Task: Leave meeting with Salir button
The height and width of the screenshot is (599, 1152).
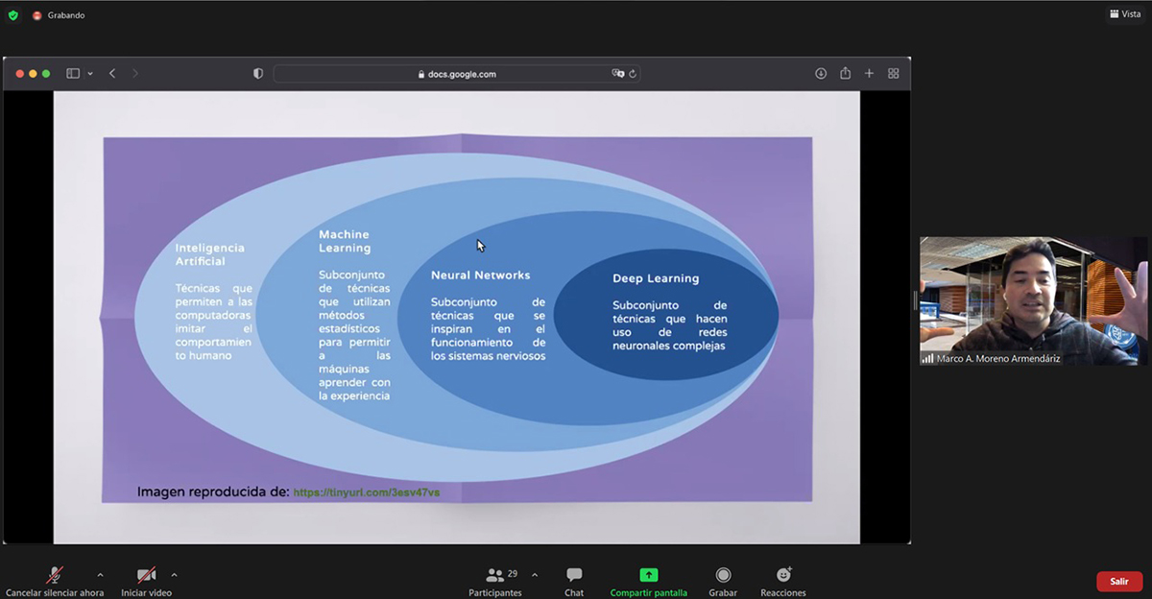Action: coord(1119,581)
